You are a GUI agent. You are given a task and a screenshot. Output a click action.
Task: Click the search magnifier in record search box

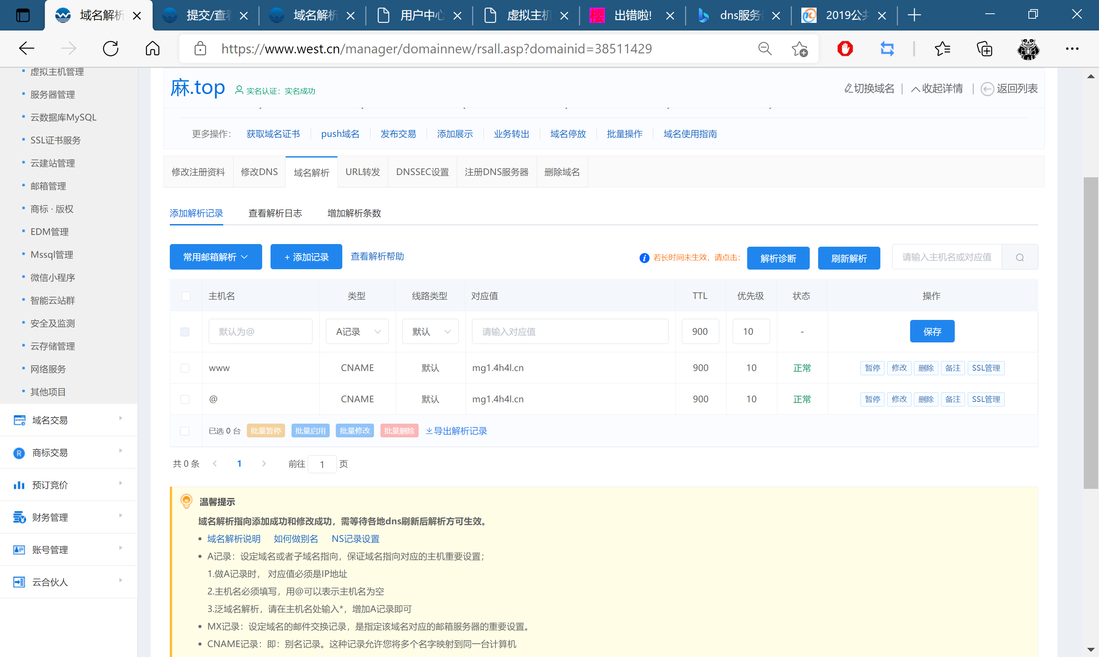1020,257
